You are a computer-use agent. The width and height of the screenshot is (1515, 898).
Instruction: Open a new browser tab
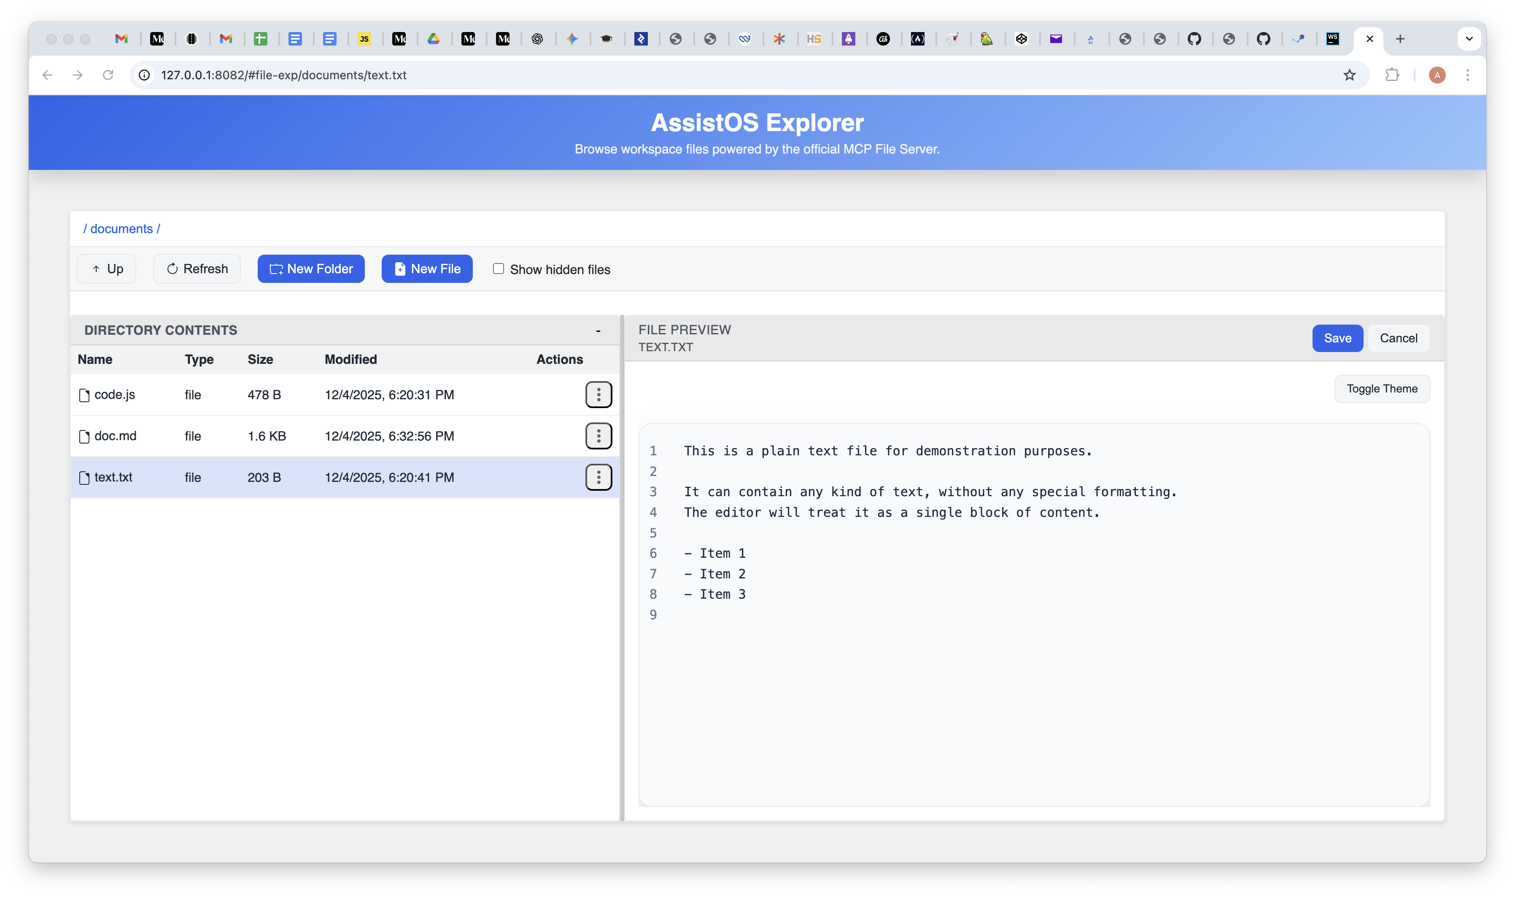[x=1400, y=39]
